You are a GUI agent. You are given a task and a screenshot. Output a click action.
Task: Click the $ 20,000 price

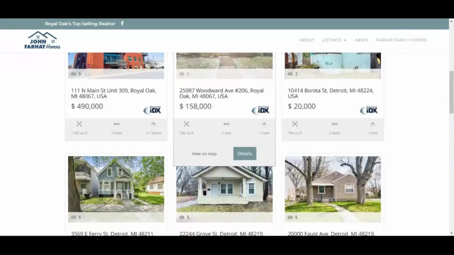click(302, 106)
